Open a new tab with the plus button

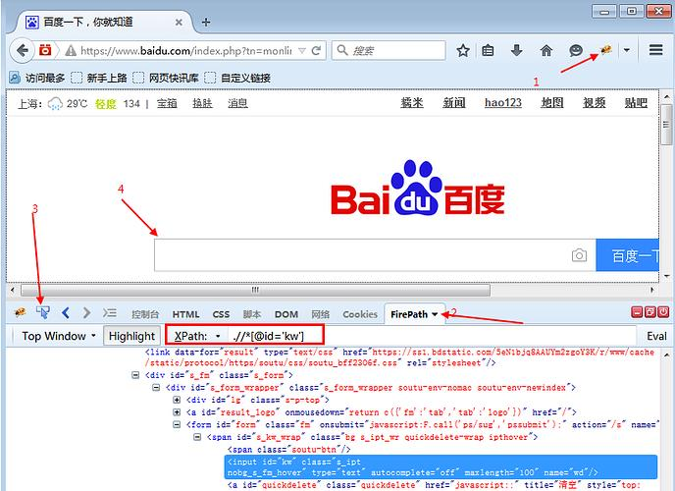pyautogui.click(x=206, y=22)
